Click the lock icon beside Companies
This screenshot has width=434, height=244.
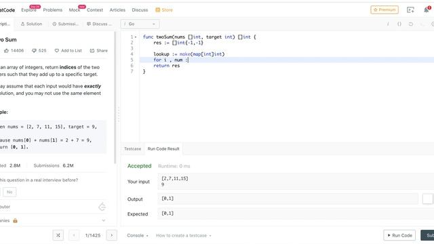point(15,220)
